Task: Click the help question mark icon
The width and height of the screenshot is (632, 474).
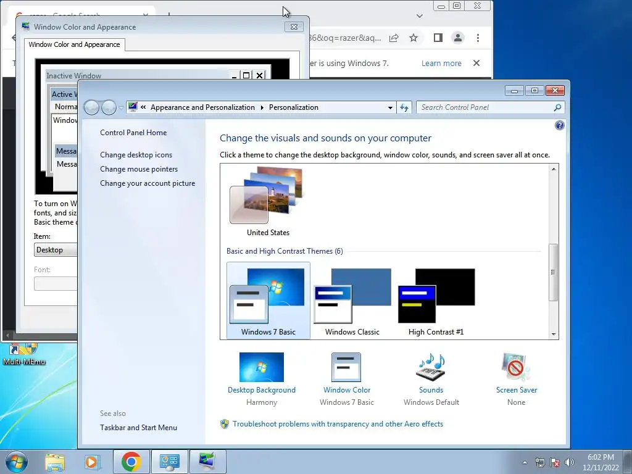Action: 559,125
